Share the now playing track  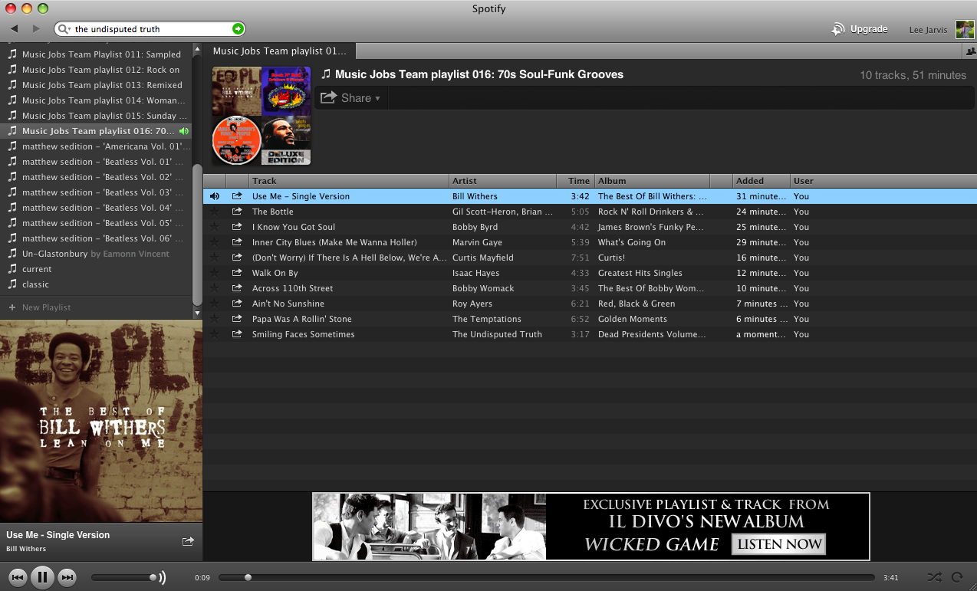188,541
